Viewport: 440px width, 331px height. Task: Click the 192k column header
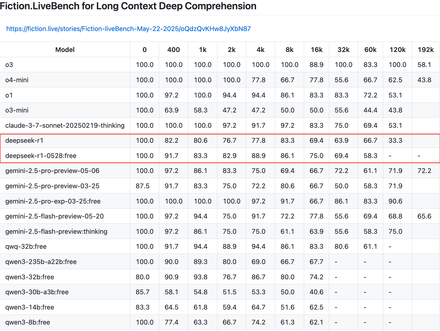pos(426,50)
